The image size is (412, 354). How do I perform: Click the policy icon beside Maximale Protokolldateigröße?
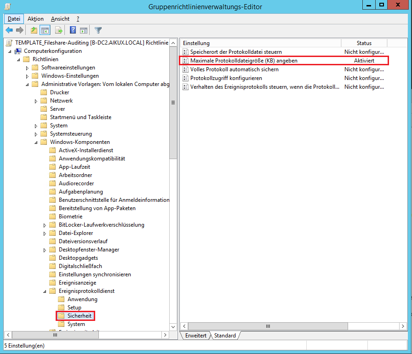click(x=185, y=61)
